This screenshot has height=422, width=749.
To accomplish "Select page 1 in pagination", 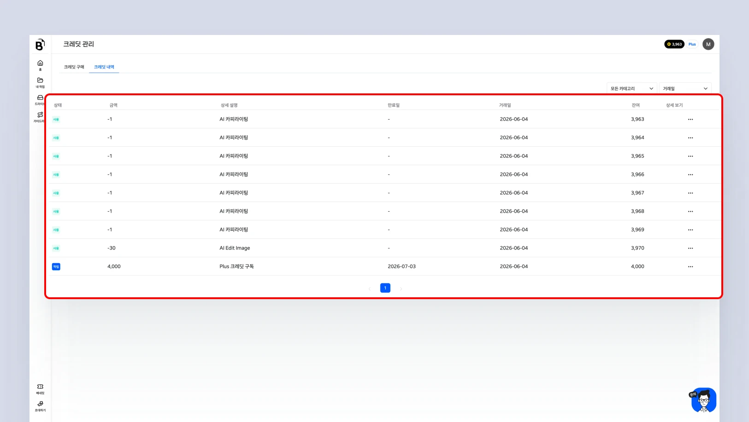I will click(385, 288).
